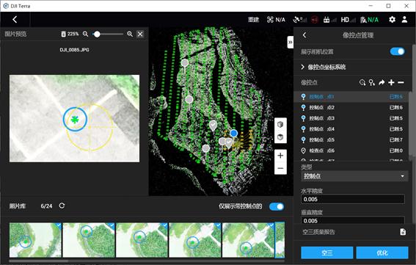This screenshot has height=265, width=416.
Task: Click the add control point plus icon
Action: (x=391, y=82)
